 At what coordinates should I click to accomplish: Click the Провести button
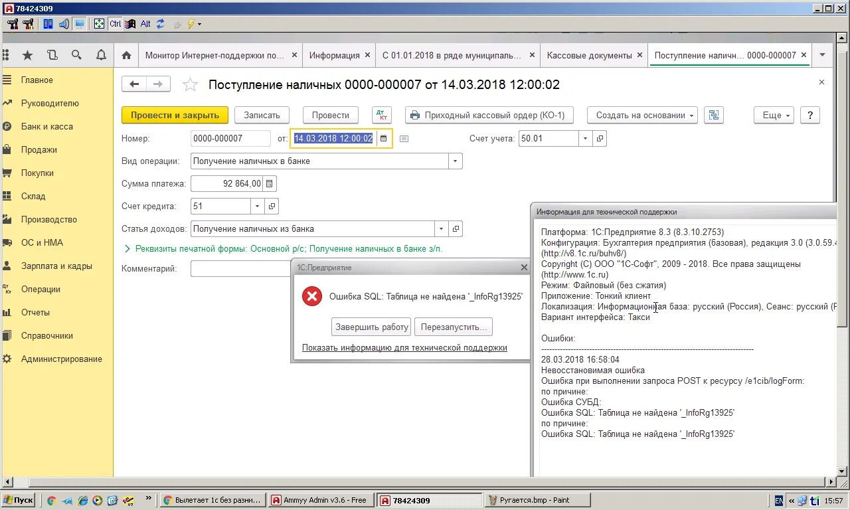(331, 115)
